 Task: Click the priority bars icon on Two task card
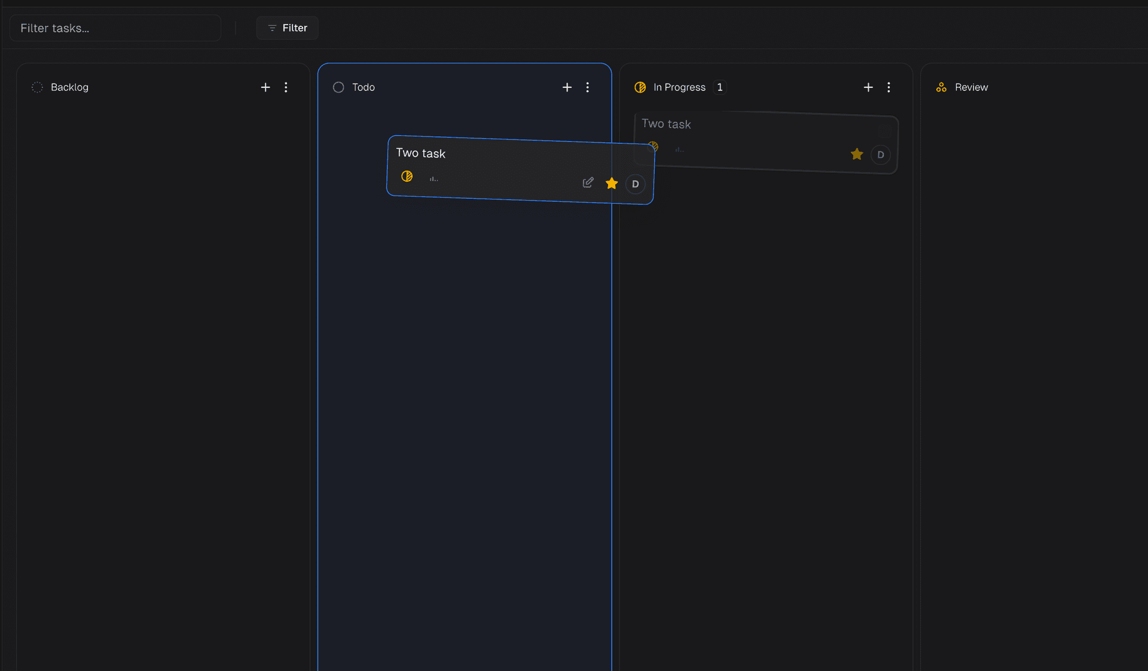434,177
